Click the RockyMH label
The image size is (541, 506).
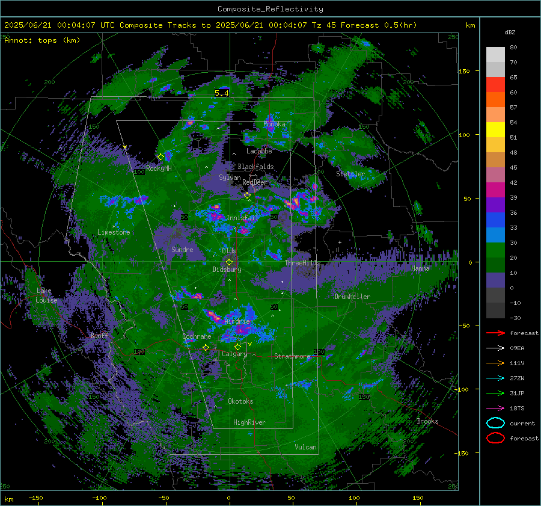(159, 168)
